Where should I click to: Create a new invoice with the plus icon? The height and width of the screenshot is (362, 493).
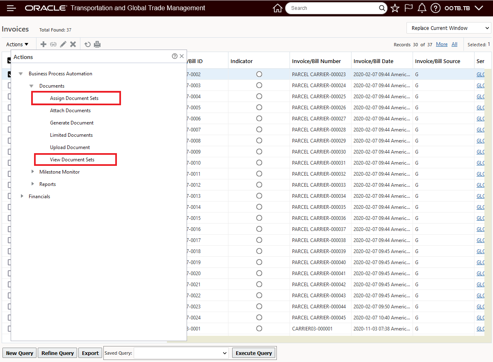43,44
